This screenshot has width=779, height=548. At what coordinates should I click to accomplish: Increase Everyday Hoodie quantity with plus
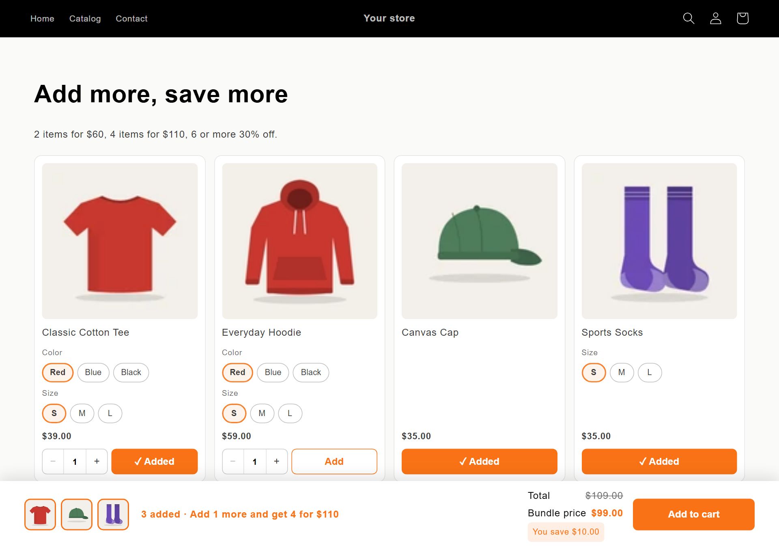tap(277, 461)
